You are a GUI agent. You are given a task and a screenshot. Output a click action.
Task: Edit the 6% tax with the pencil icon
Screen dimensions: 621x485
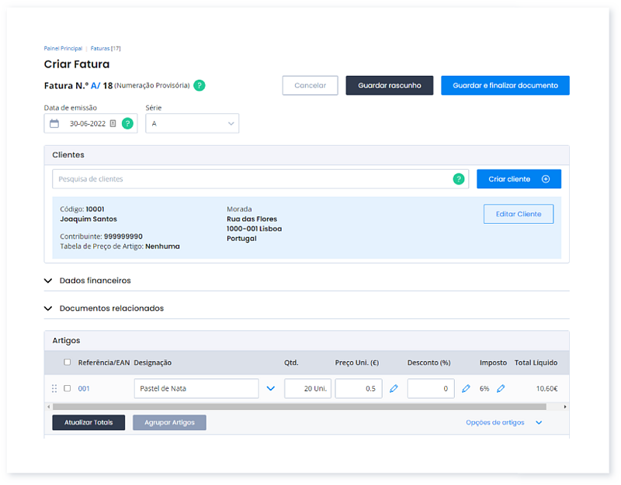click(x=501, y=388)
